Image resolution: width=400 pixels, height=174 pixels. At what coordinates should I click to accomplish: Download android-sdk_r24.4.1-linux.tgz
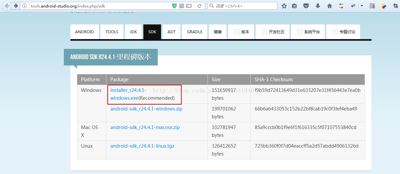coord(142,146)
